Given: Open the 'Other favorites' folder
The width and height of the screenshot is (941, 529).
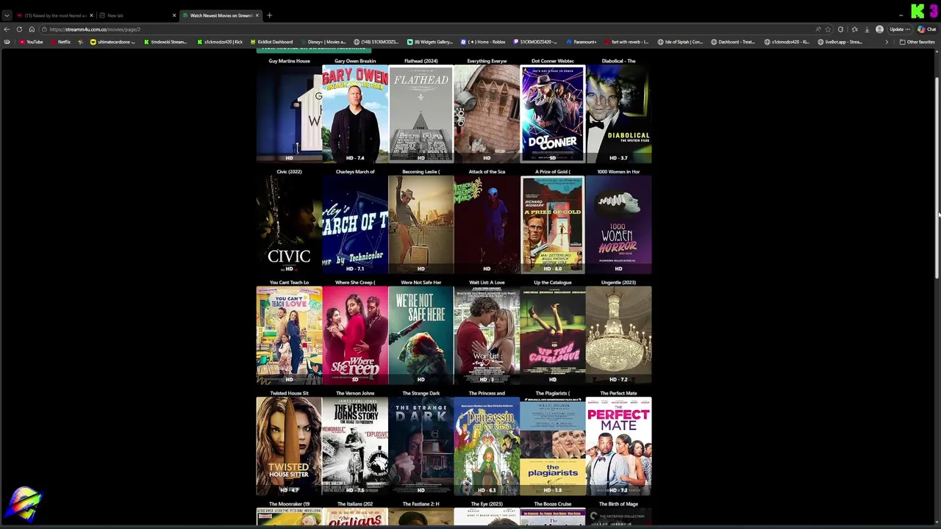Looking at the screenshot, I should point(917,42).
